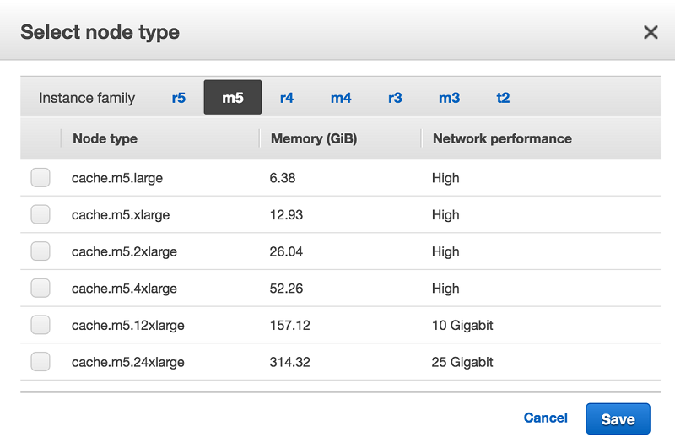Screen dimensions: 675x448
Task: View the t2 instance family tab
Action: (x=503, y=98)
